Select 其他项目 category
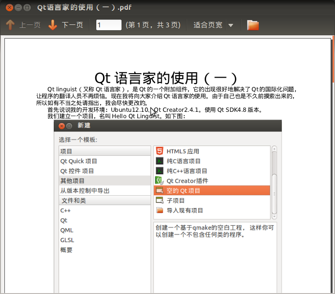Viewport: 335px width, 294px height. pos(105,181)
